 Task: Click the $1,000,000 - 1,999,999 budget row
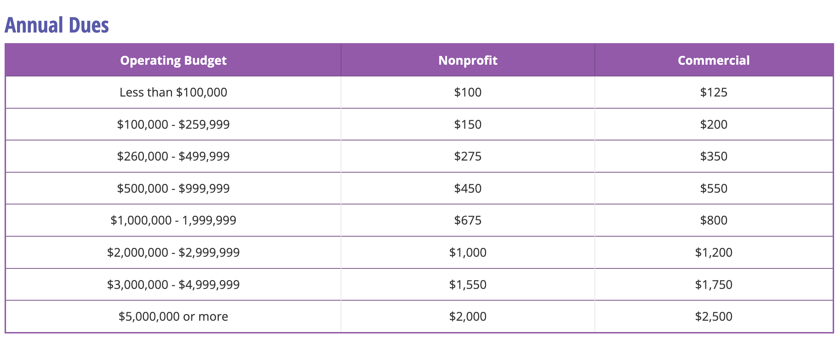click(x=173, y=220)
